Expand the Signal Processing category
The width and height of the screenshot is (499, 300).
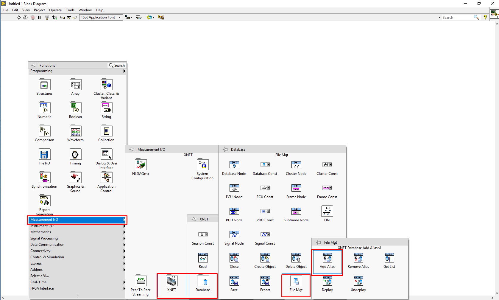(x=77, y=238)
